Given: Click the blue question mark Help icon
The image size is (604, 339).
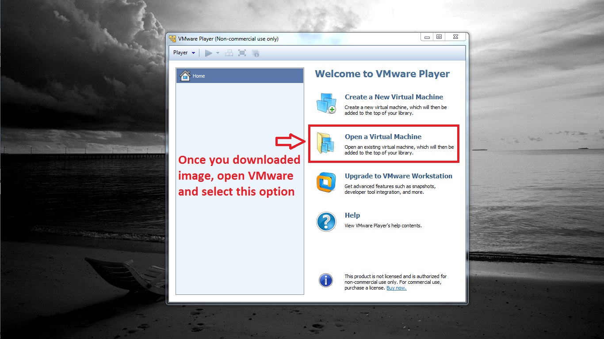Looking at the screenshot, I should [x=326, y=222].
